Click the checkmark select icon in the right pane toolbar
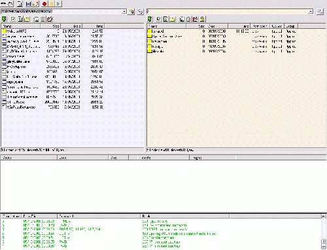This screenshot has height=250, width=327. (159, 19)
